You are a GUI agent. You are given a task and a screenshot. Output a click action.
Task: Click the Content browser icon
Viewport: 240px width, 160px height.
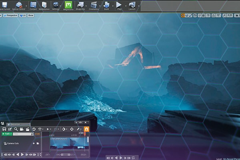click(33, 5)
